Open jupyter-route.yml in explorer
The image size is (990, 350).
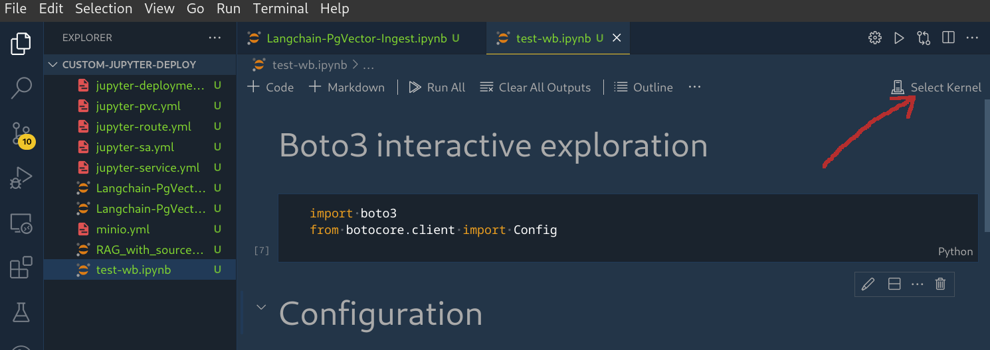click(x=140, y=127)
